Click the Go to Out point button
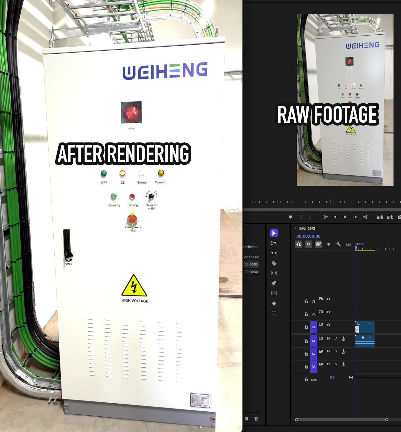 pyautogui.click(x=365, y=217)
